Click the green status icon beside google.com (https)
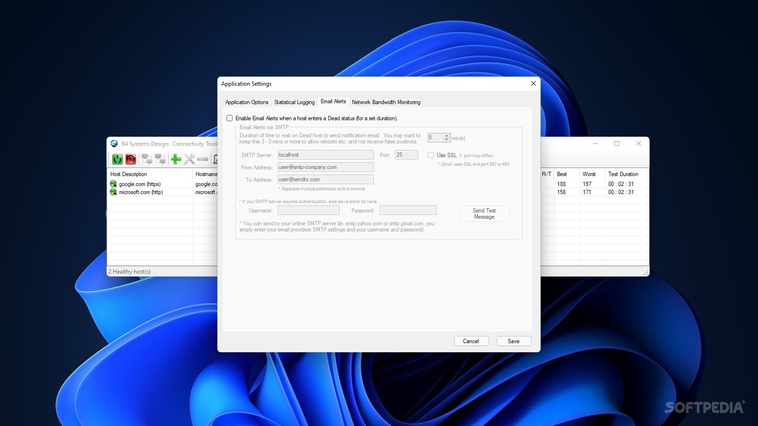 (x=113, y=184)
